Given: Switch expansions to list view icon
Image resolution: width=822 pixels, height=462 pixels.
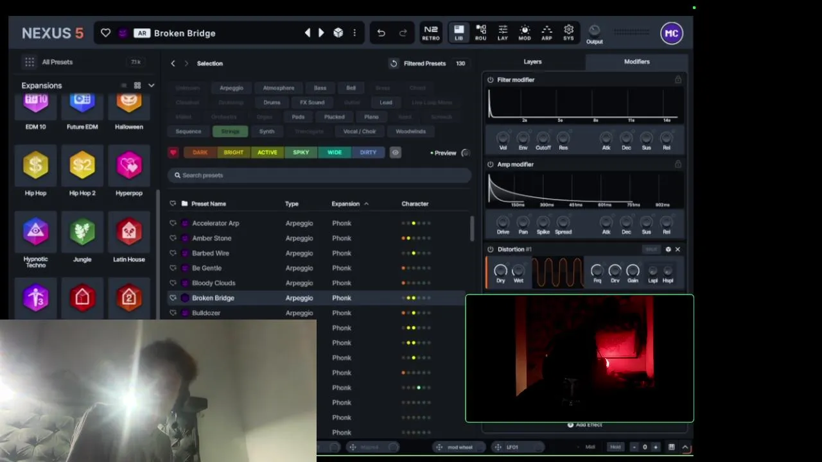Looking at the screenshot, I should (x=124, y=85).
